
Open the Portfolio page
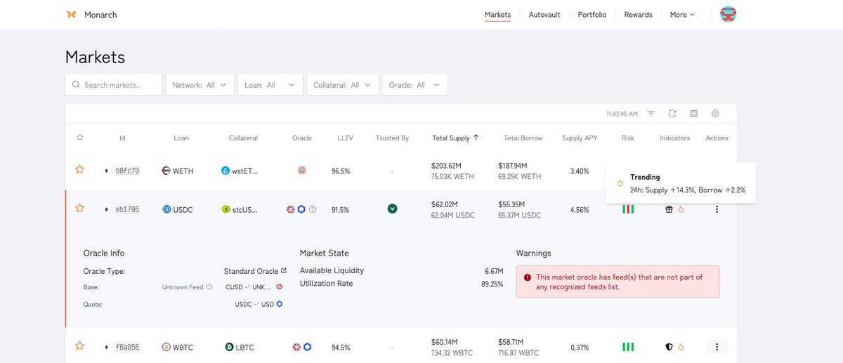pyautogui.click(x=592, y=14)
